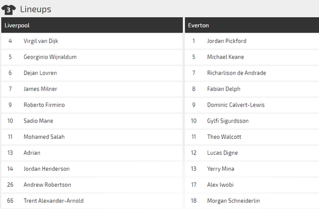Open the Lineups section heading

[35, 9]
